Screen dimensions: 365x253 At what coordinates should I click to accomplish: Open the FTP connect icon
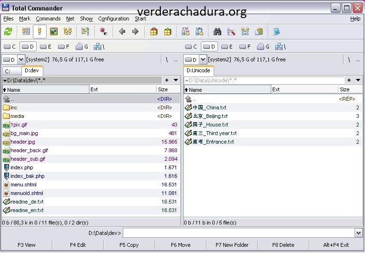(186, 31)
